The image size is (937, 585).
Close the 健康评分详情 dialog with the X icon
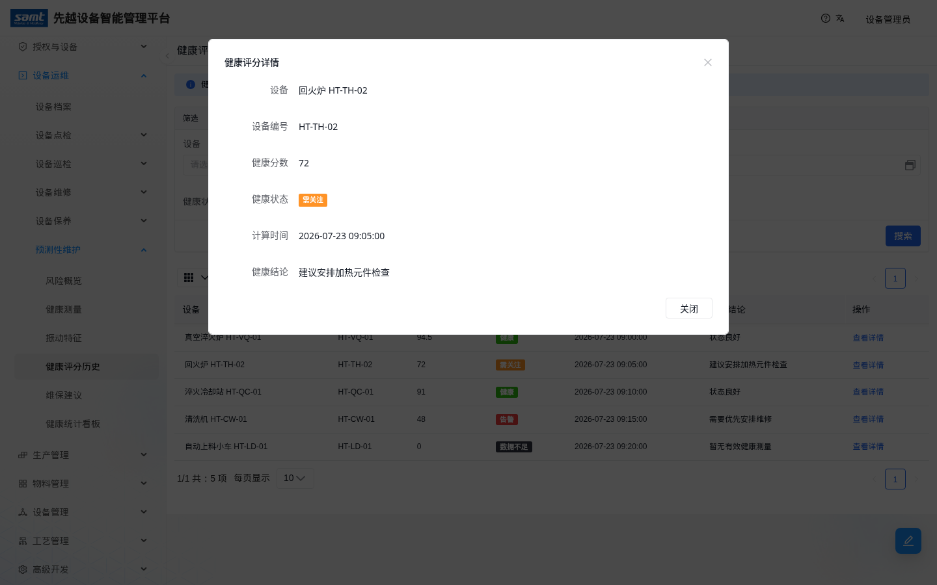pyautogui.click(x=708, y=62)
